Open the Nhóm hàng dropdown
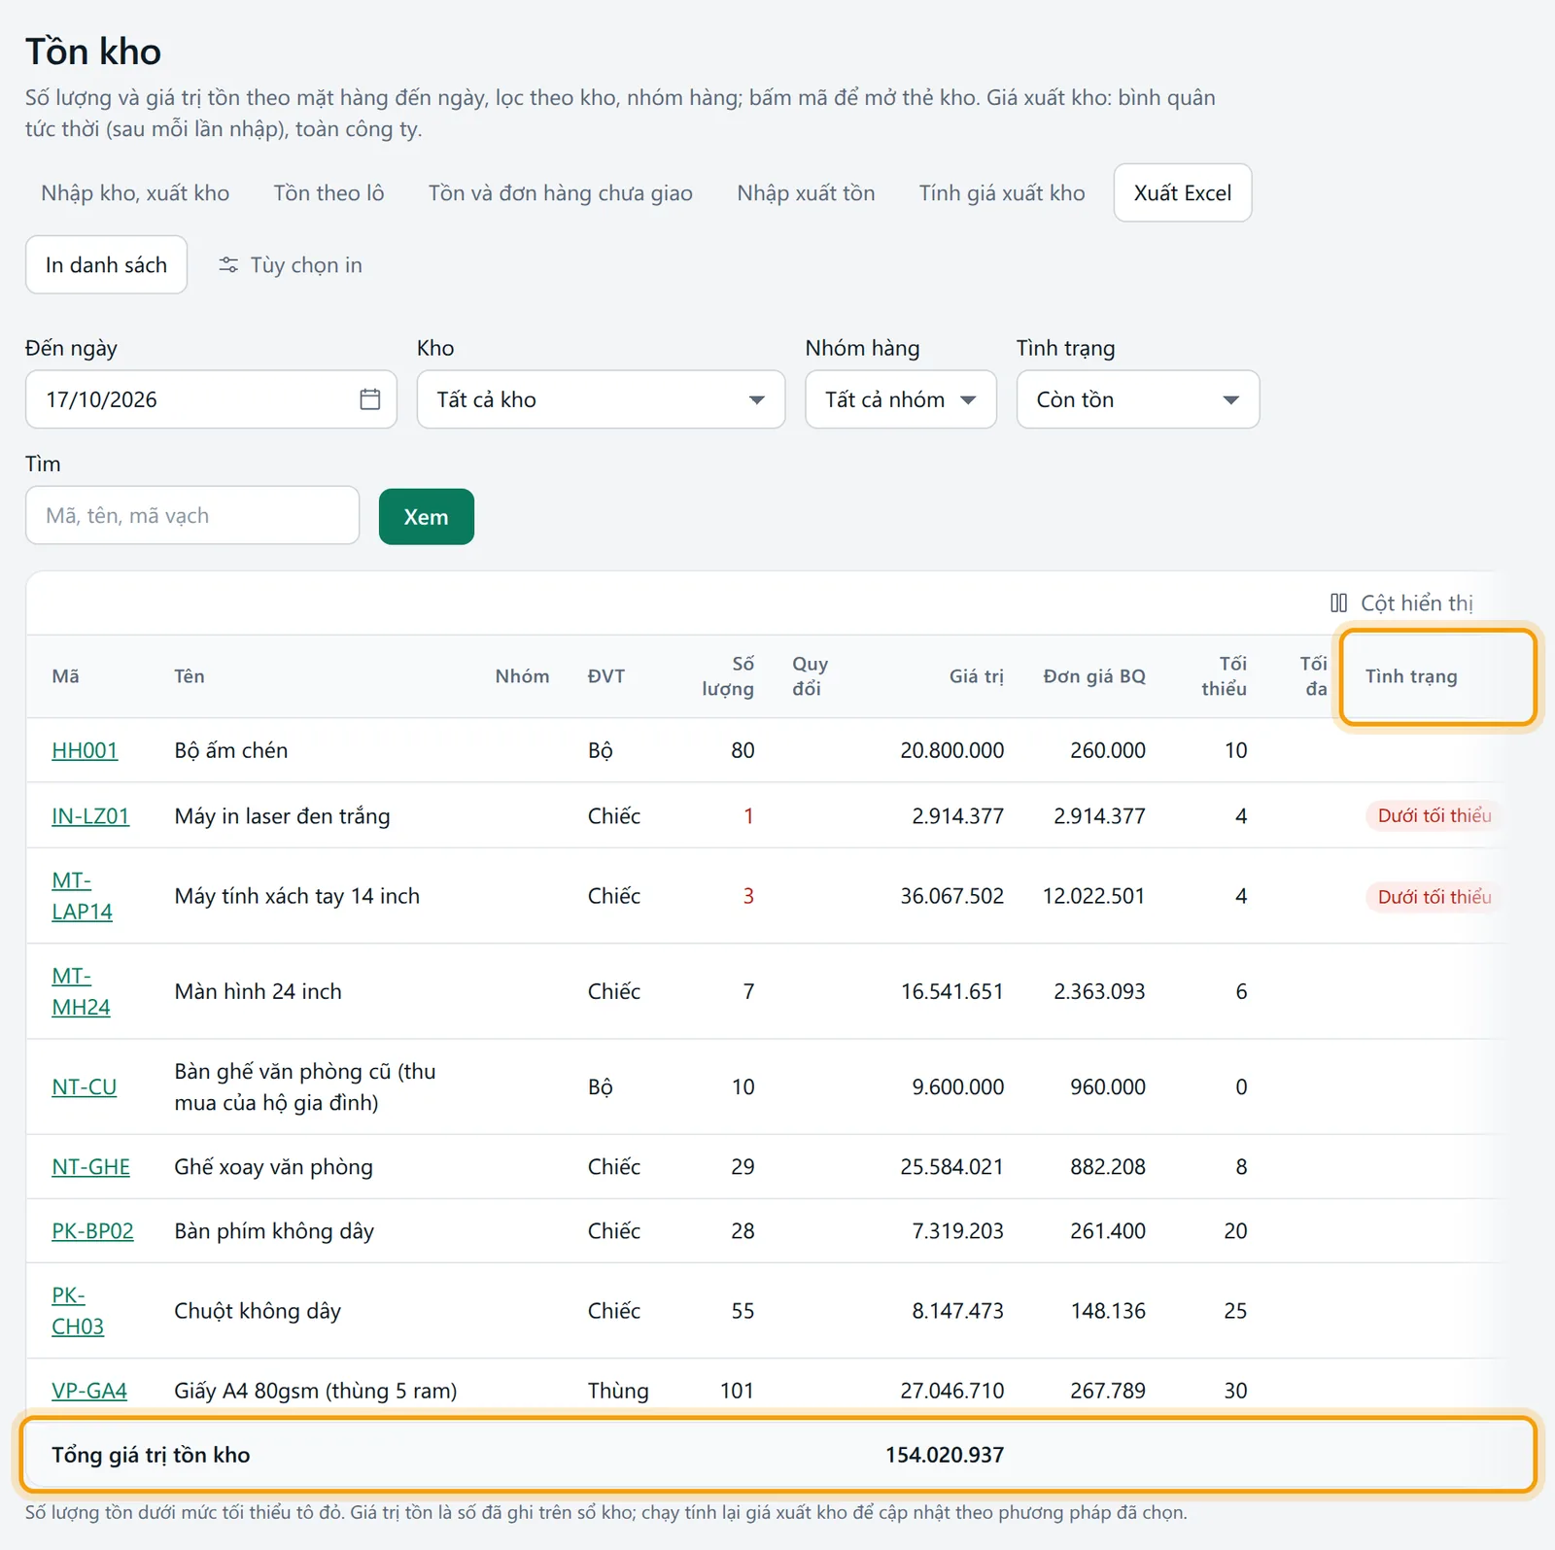This screenshot has width=1555, height=1550. (901, 399)
